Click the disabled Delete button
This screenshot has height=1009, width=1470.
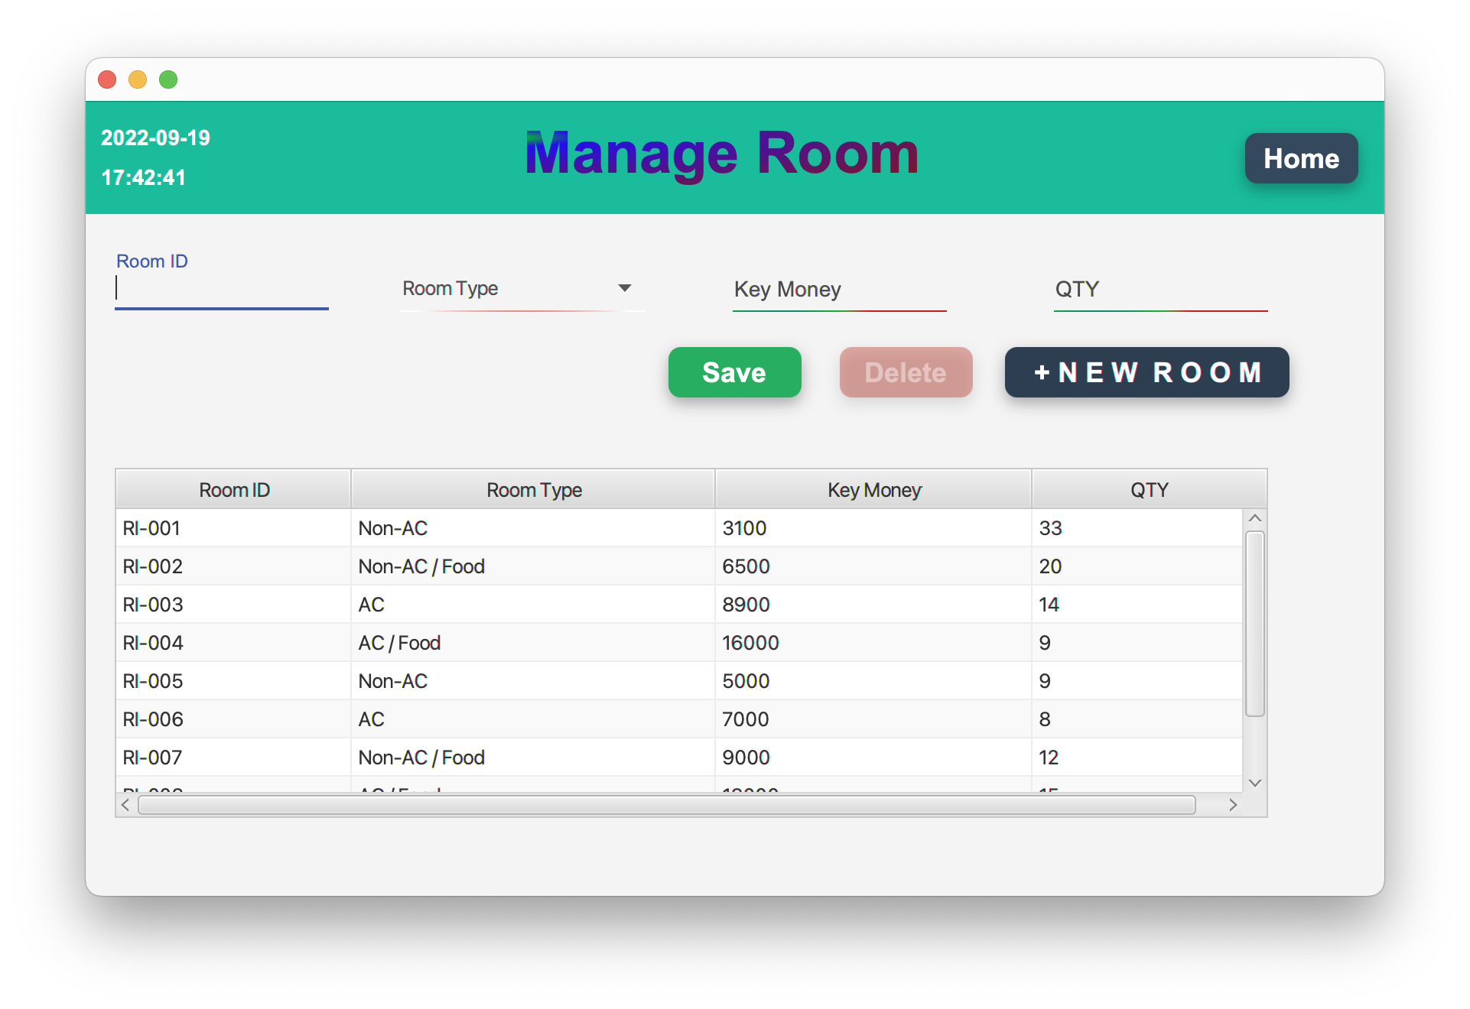(905, 372)
